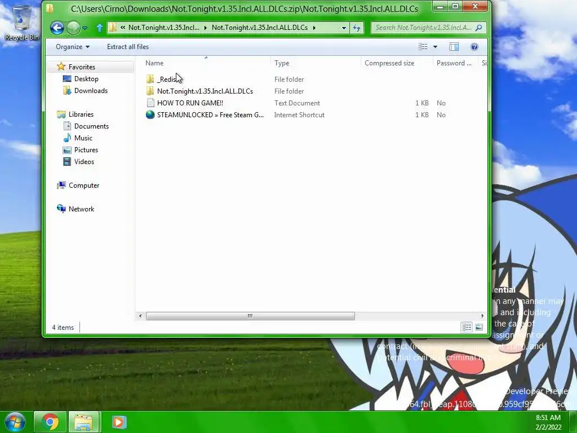Click the Music note icon

[67, 138]
